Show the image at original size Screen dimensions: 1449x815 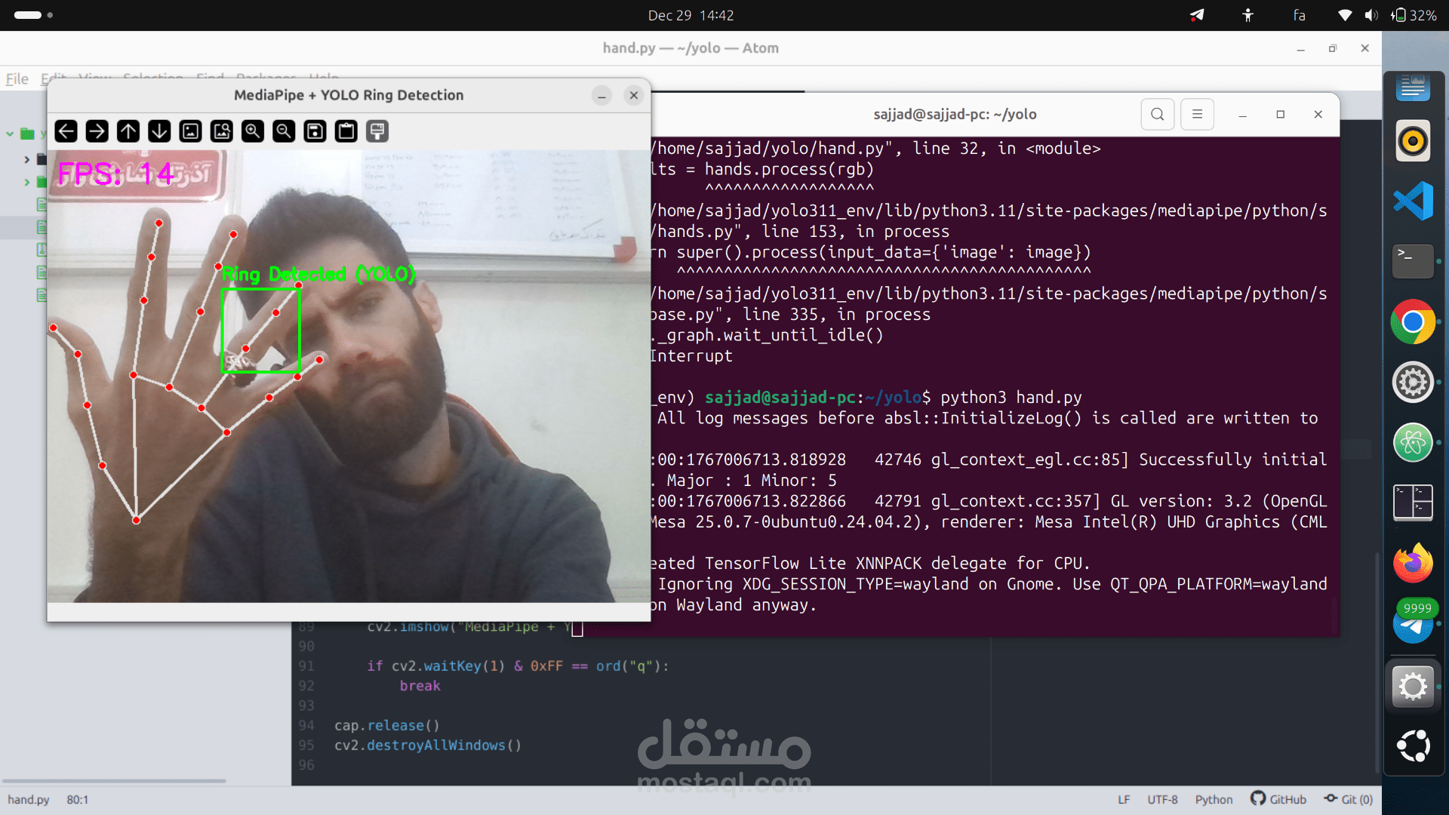pyautogui.click(x=191, y=131)
